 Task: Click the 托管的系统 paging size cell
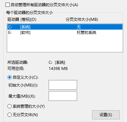click(87, 33)
